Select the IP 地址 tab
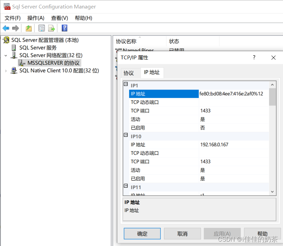 [x=152, y=73]
